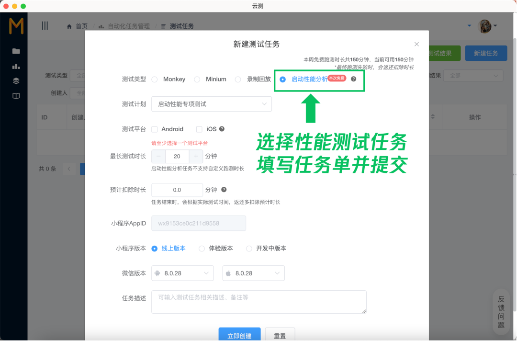This screenshot has height=341, width=517.
Task: Click the plus button of 最长测试时长
Action: point(196,156)
